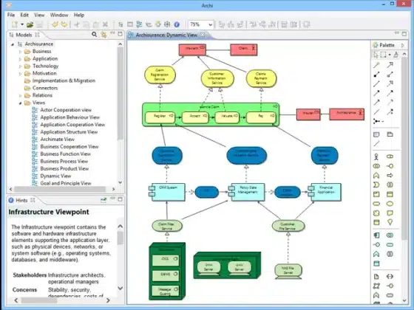This screenshot has height=310, width=414.
Task: Click the Hints panel vertical scrollbar
Action: click(120, 238)
